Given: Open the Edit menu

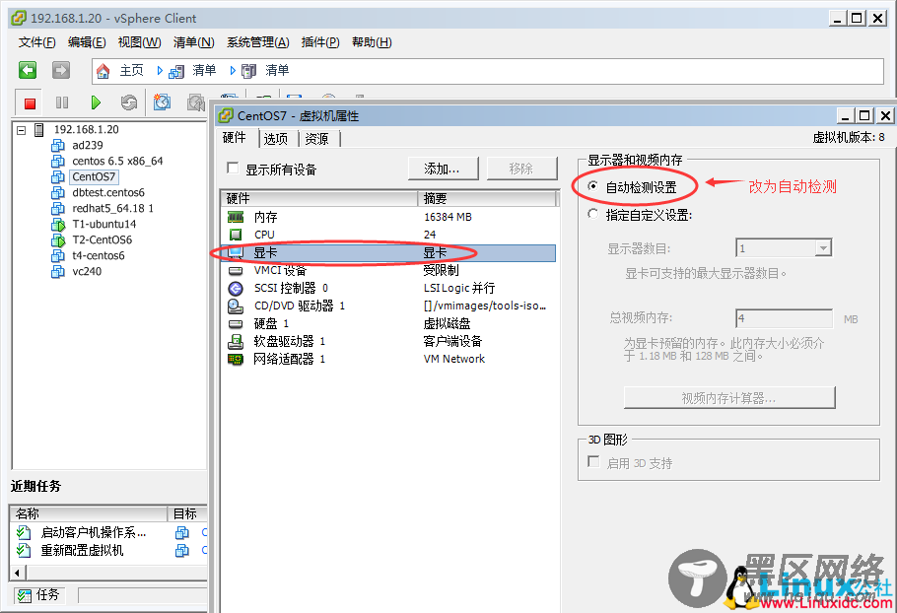Looking at the screenshot, I should pyautogui.click(x=87, y=42).
